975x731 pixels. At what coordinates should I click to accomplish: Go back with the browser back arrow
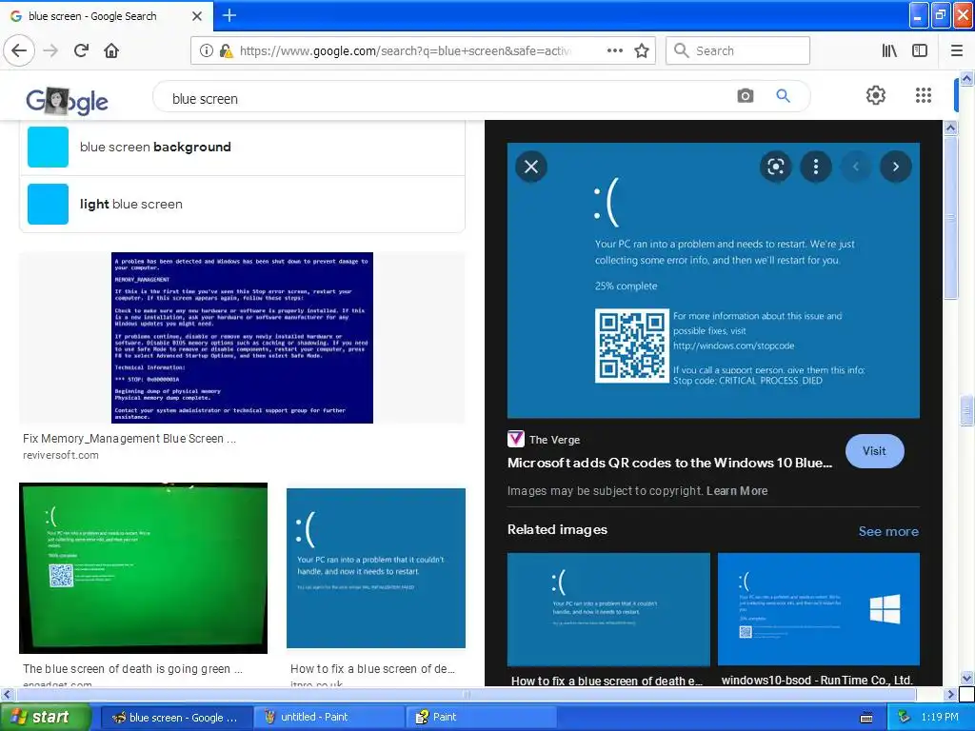[19, 50]
